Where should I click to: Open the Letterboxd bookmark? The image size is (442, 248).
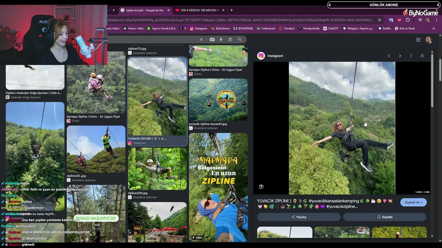coord(266,29)
